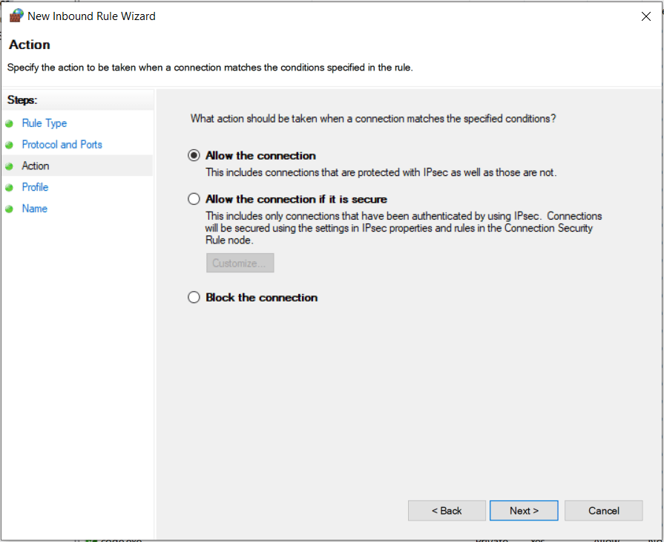Image resolution: width=664 pixels, height=542 pixels.
Task: Open the Protocol and Ports step
Action: click(62, 145)
